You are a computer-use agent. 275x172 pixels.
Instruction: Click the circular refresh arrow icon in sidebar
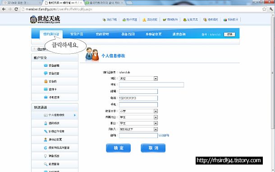(x=46, y=148)
